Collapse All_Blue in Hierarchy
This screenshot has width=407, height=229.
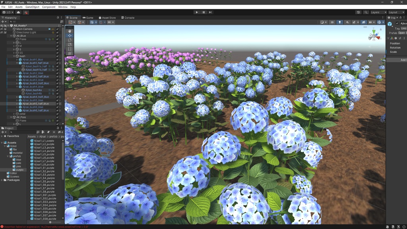click(12, 36)
